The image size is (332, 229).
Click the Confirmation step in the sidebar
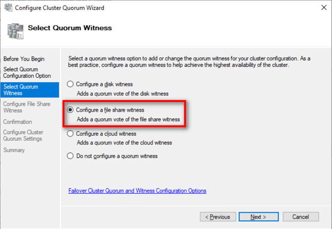(x=17, y=122)
